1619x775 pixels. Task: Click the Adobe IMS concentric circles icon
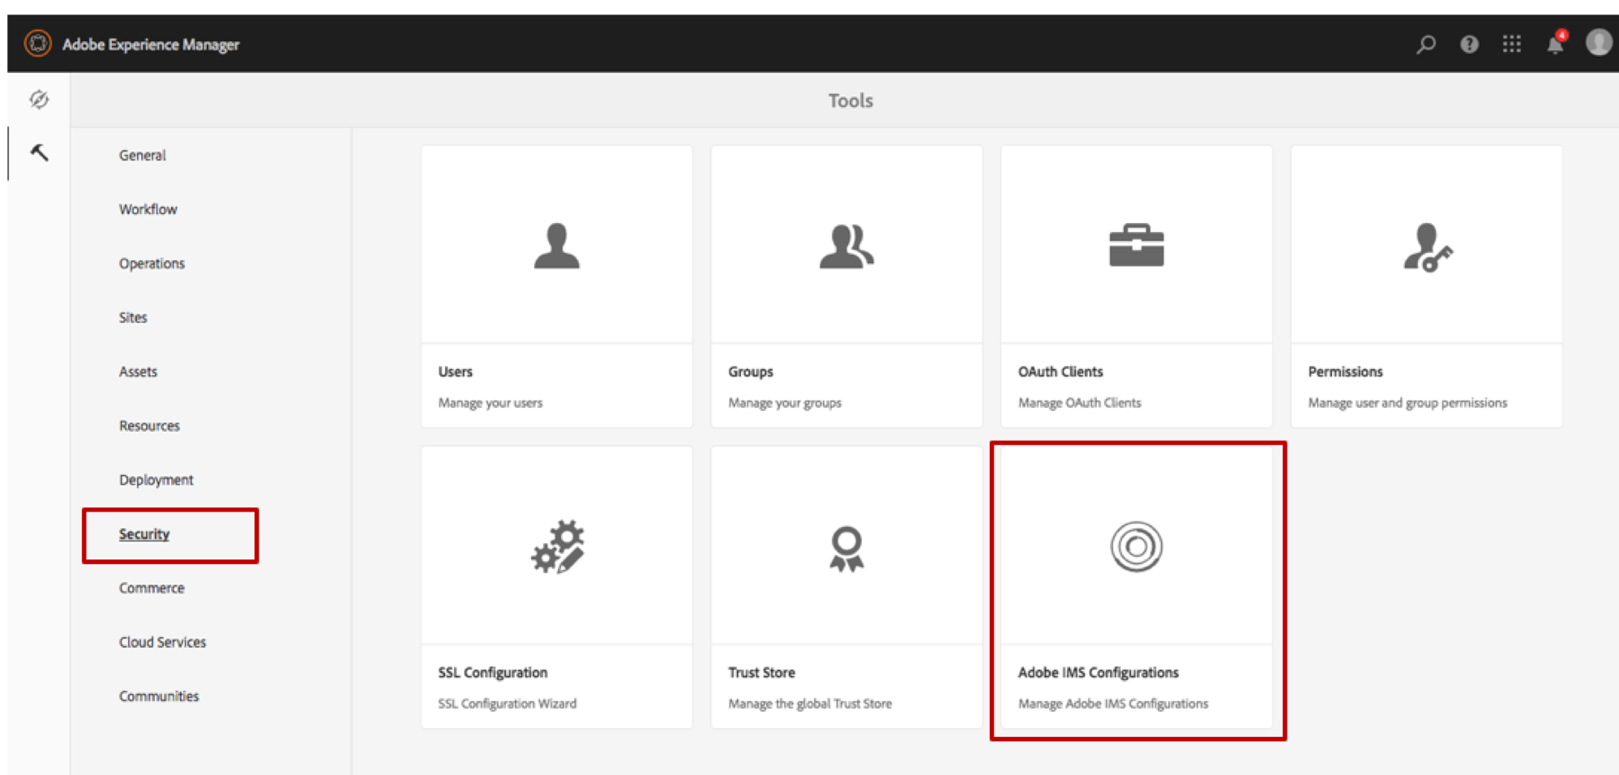(1137, 546)
